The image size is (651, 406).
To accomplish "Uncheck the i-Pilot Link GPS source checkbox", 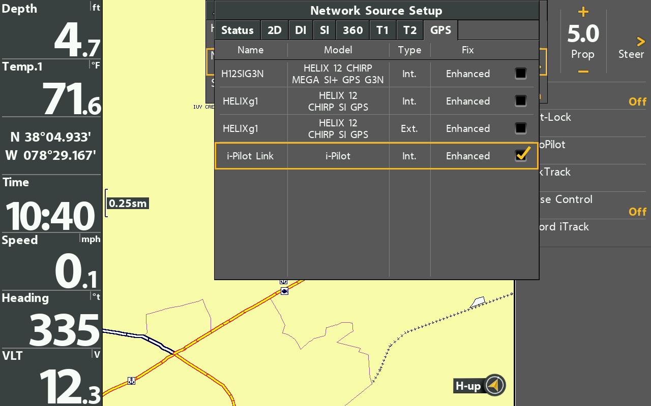I will pos(521,155).
